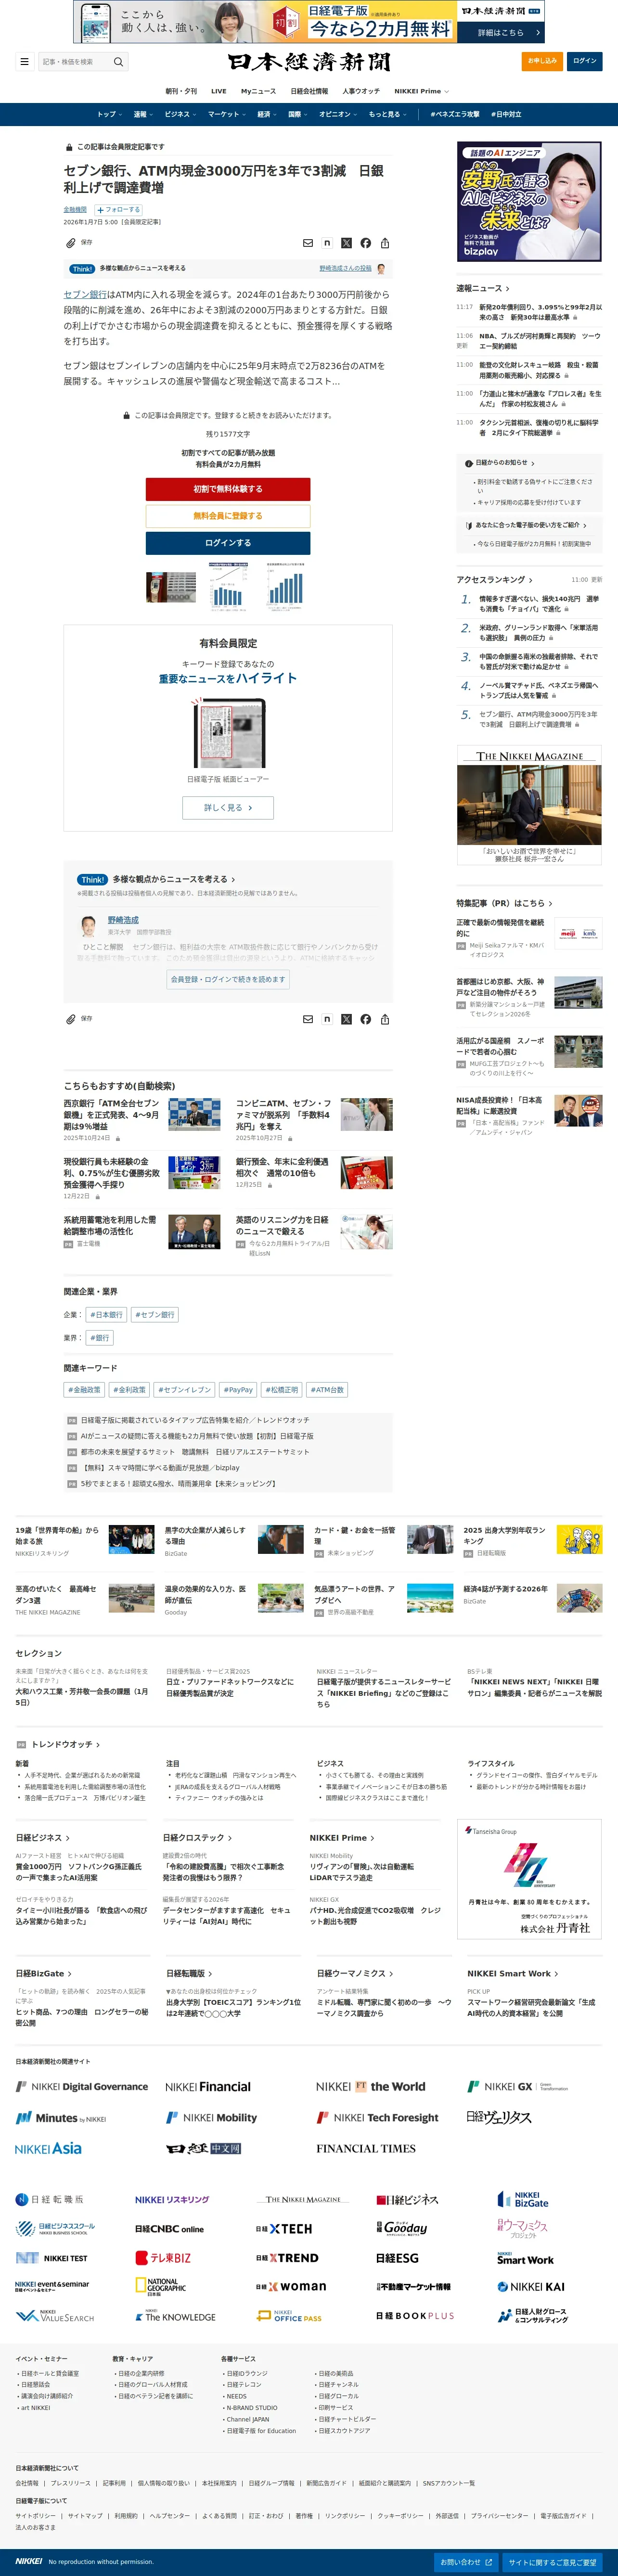
Task: Open 人事ウオッチ menu item
Action: pyautogui.click(x=361, y=91)
